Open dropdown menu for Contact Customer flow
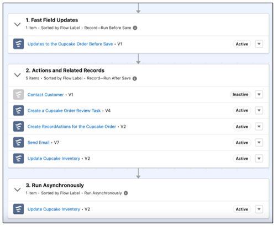The height and width of the screenshot is (227, 278). click(x=259, y=94)
